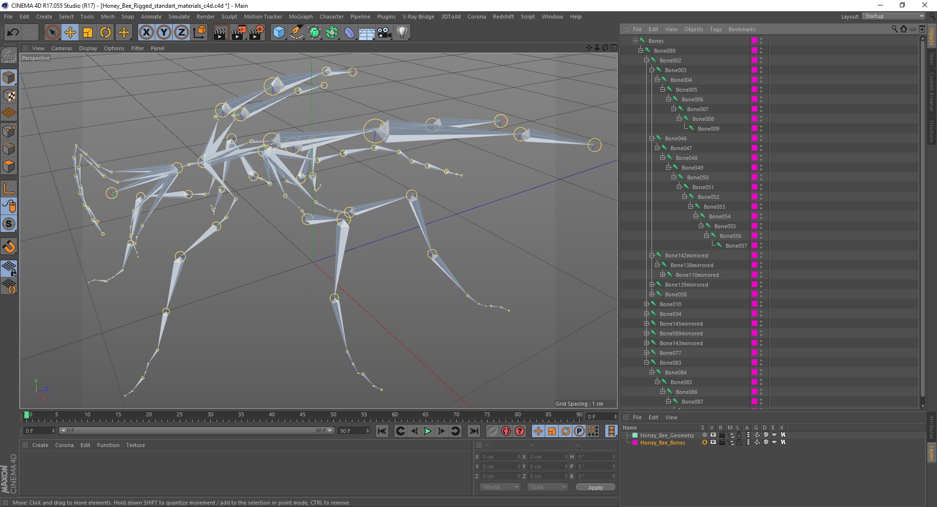
Task: Click the coordinate system icon
Action: [x=199, y=33]
